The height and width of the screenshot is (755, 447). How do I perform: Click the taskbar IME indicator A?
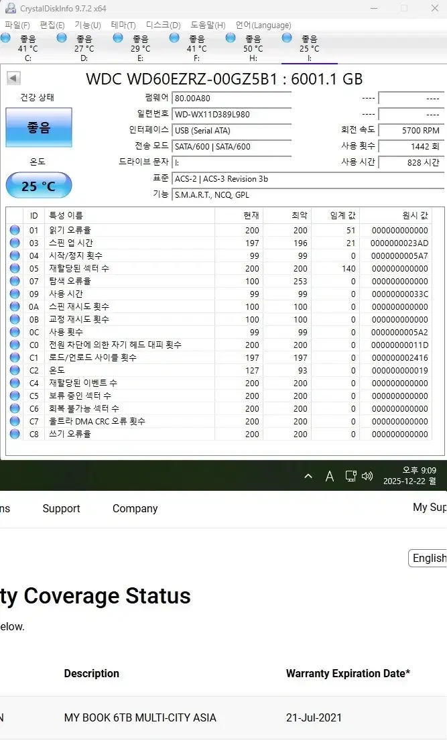[330, 476]
